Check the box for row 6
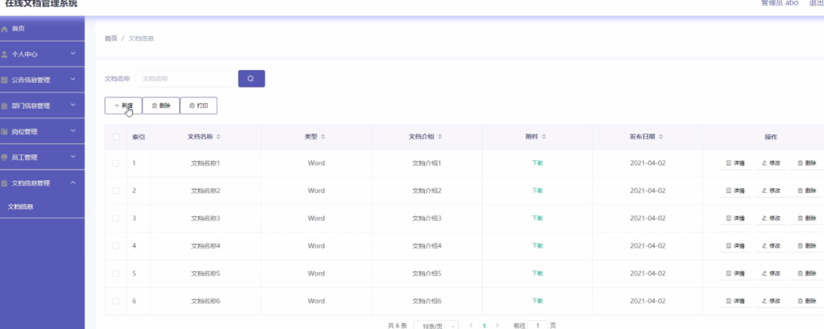This screenshot has height=329, width=824. coord(116,301)
